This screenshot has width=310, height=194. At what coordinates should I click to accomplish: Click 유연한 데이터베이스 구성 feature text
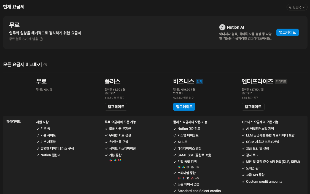[x=57, y=148]
